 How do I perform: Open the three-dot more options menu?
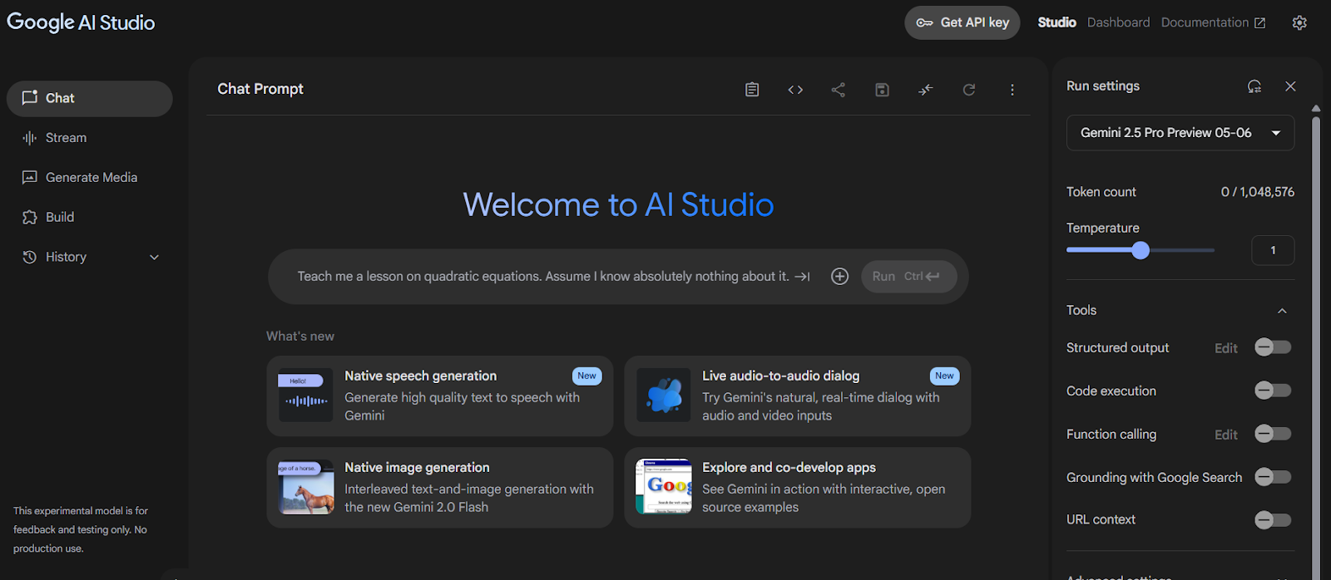[1012, 90]
